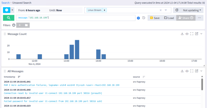Click the Load saved search button
The height and width of the screenshot is (108, 207).
tap(169, 18)
